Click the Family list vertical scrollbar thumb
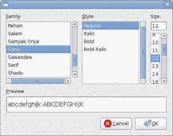This screenshot has height=136, width=173. pos(75,60)
